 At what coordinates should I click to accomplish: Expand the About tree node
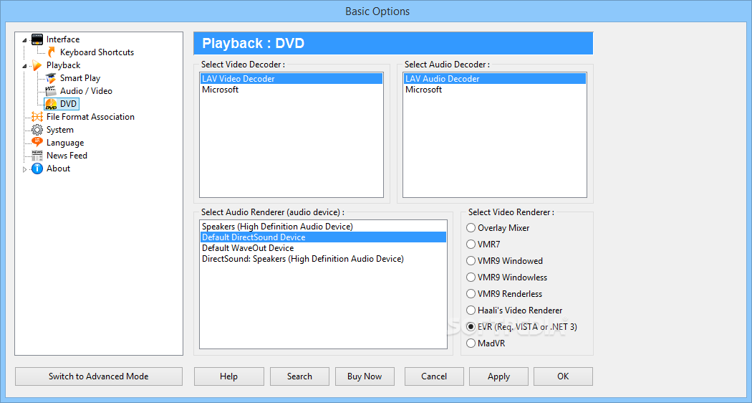(24, 169)
